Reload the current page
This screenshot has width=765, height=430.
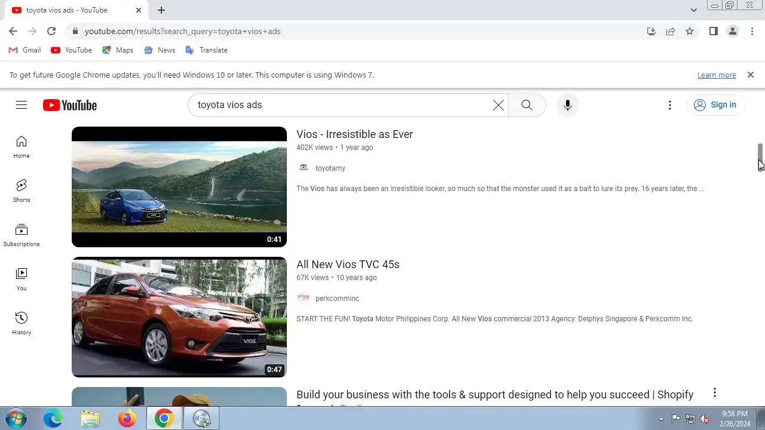tap(51, 31)
